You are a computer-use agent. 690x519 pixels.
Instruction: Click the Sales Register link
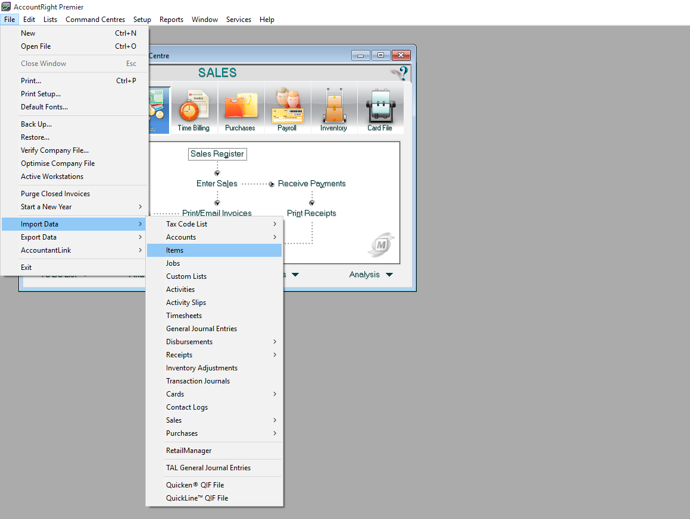click(x=217, y=154)
